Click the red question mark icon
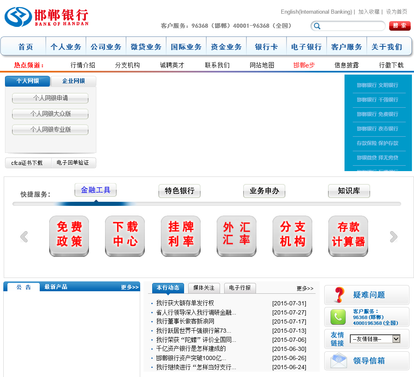Image resolution: width=414 pixels, height=377 pixels. click(x=339, y=295)
